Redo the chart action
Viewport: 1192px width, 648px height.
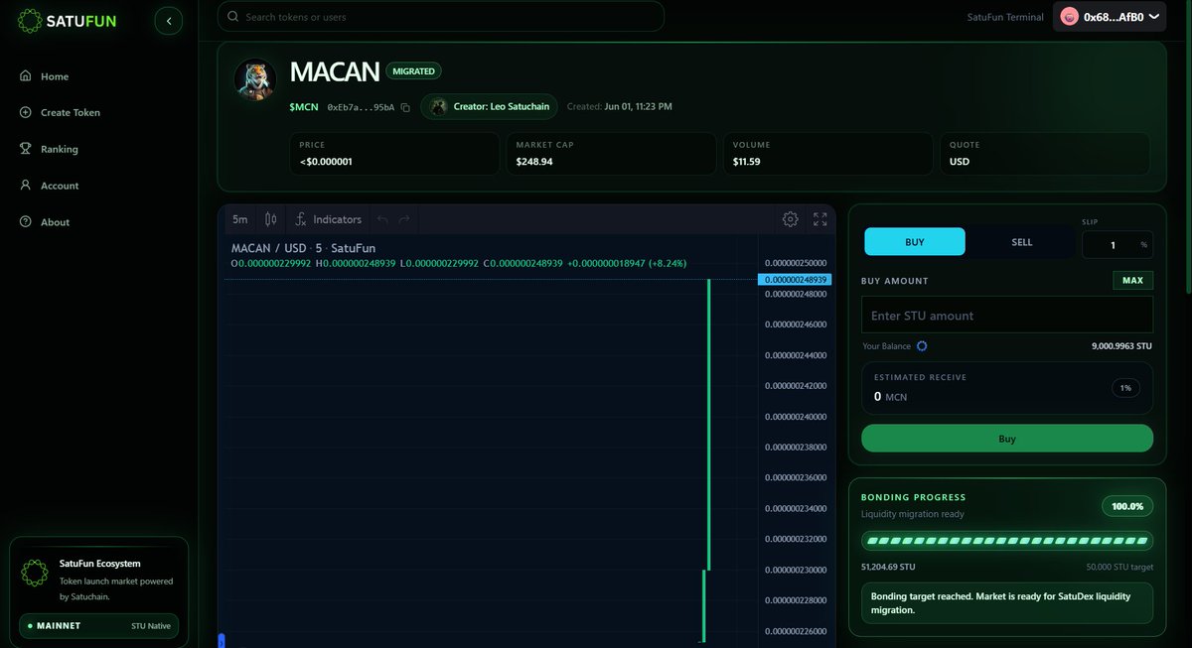pos(404,219)
